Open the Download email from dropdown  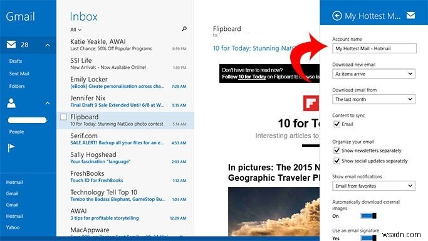[373, 99]
